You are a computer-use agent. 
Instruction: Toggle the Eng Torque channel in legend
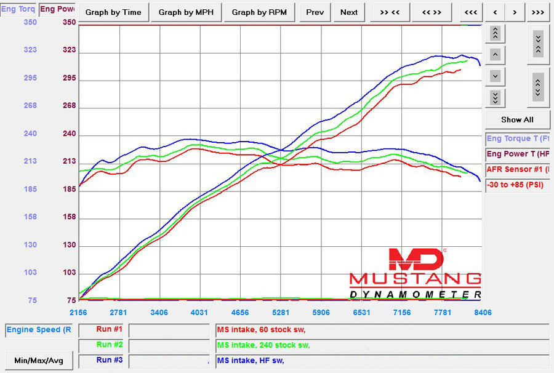pyautogui.click(x=519, y=138)
